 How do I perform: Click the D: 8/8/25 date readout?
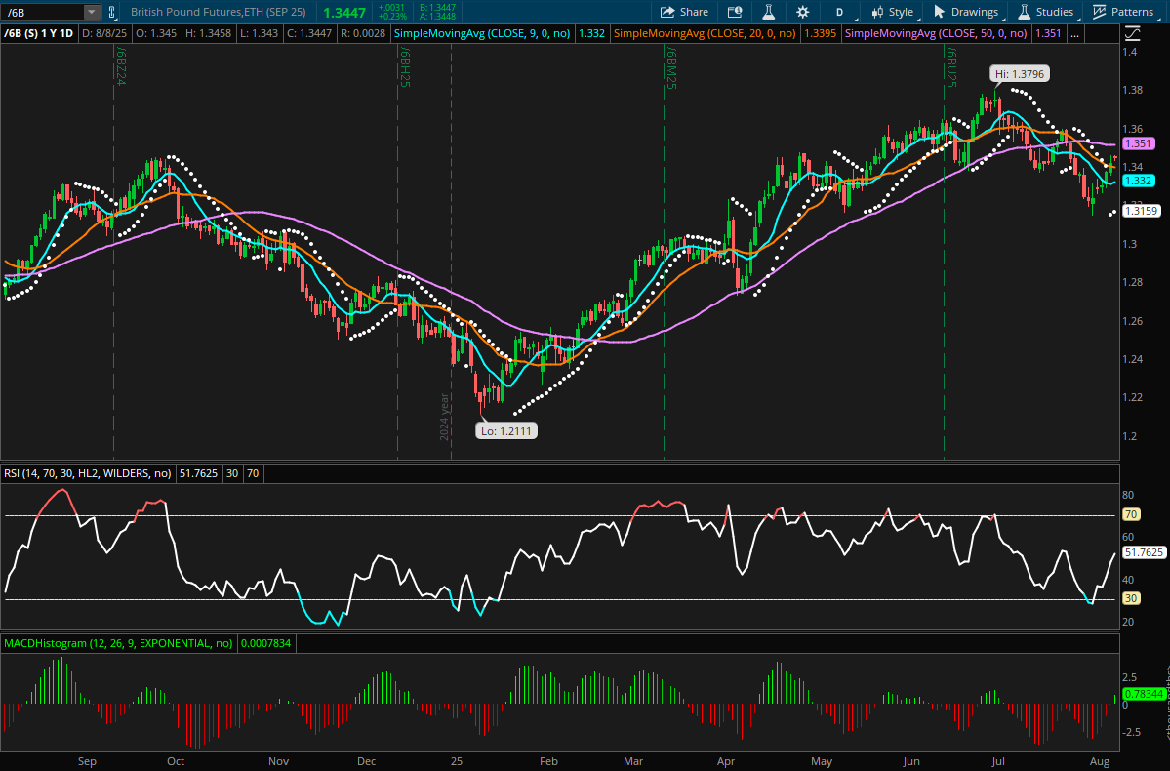pyautogui.click(x=104, y=33)
